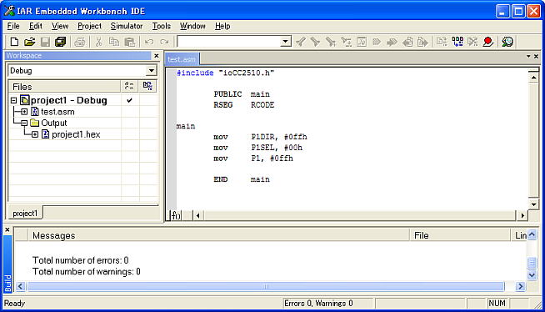Open the editor window list dropdown arrow
Image resolution: width=545 pixels, height=312 pixels.
pyautogui.click(x=528, y=56)
